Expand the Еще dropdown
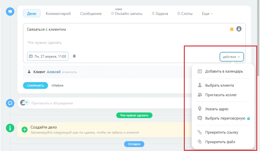 [x=207, y=13]
